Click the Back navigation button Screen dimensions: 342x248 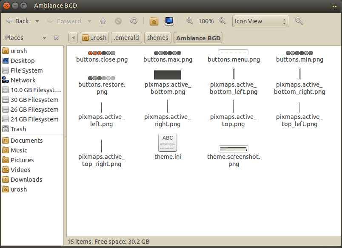[x=17, y=21]
